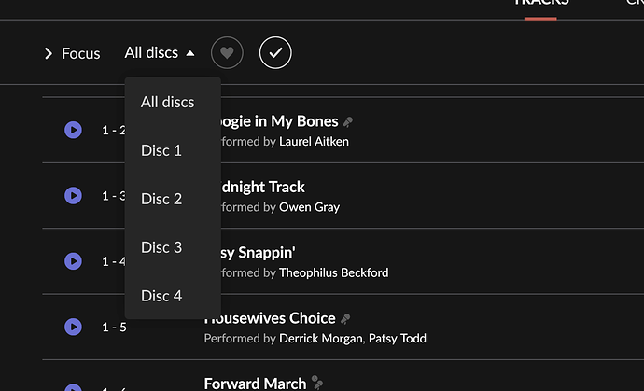Select All discs in dropdown menu

(x=168, y=102)
